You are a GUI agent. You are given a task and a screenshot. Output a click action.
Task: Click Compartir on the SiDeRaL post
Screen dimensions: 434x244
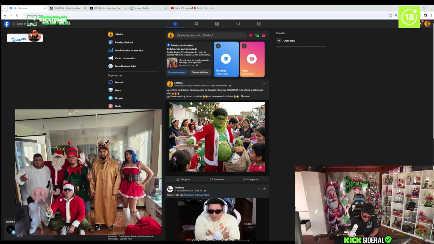251,179
